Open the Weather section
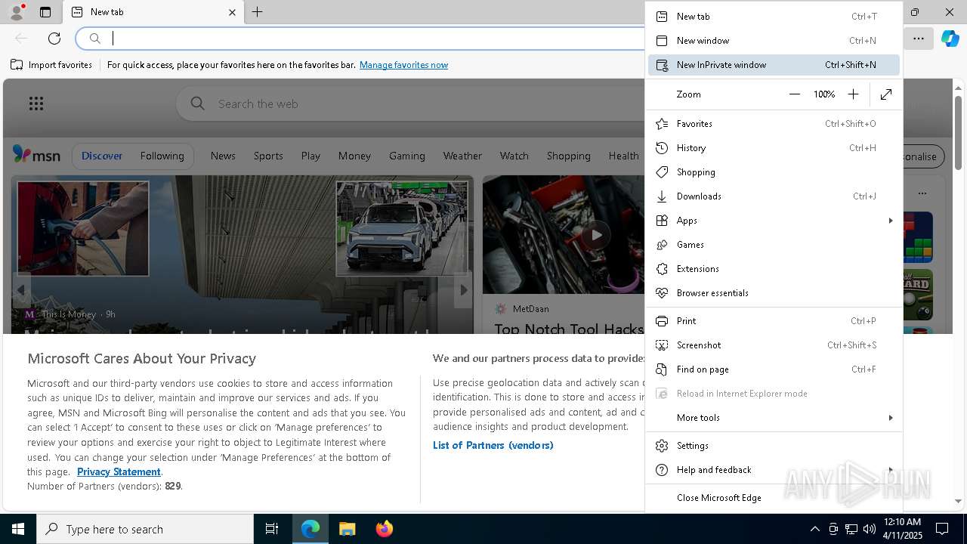Viewport: 967px width, 544px height. pyautogui.click(x=462, y=156)
